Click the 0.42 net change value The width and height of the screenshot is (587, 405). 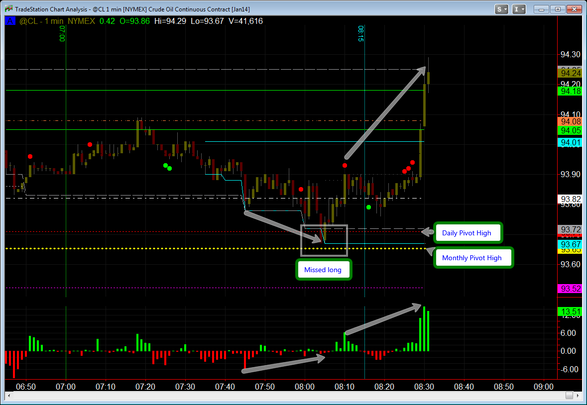click(107, 21)
